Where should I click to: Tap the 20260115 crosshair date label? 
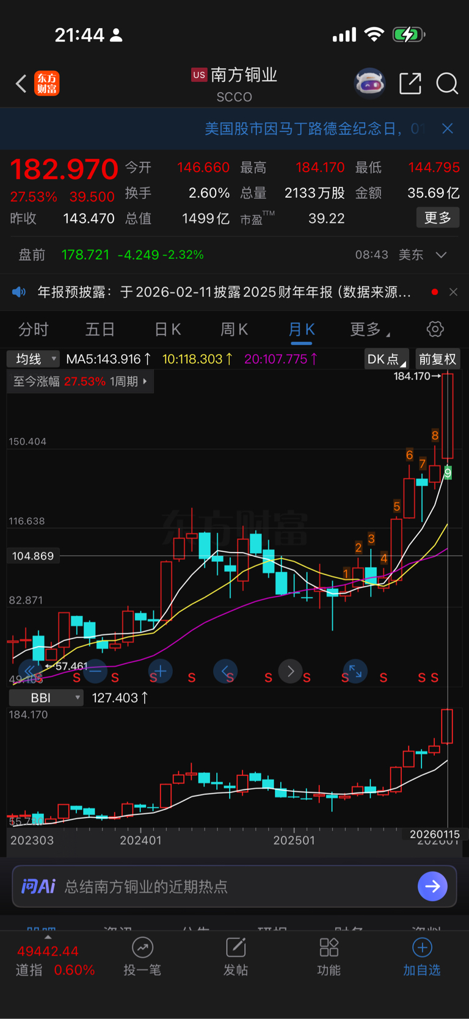435,834
